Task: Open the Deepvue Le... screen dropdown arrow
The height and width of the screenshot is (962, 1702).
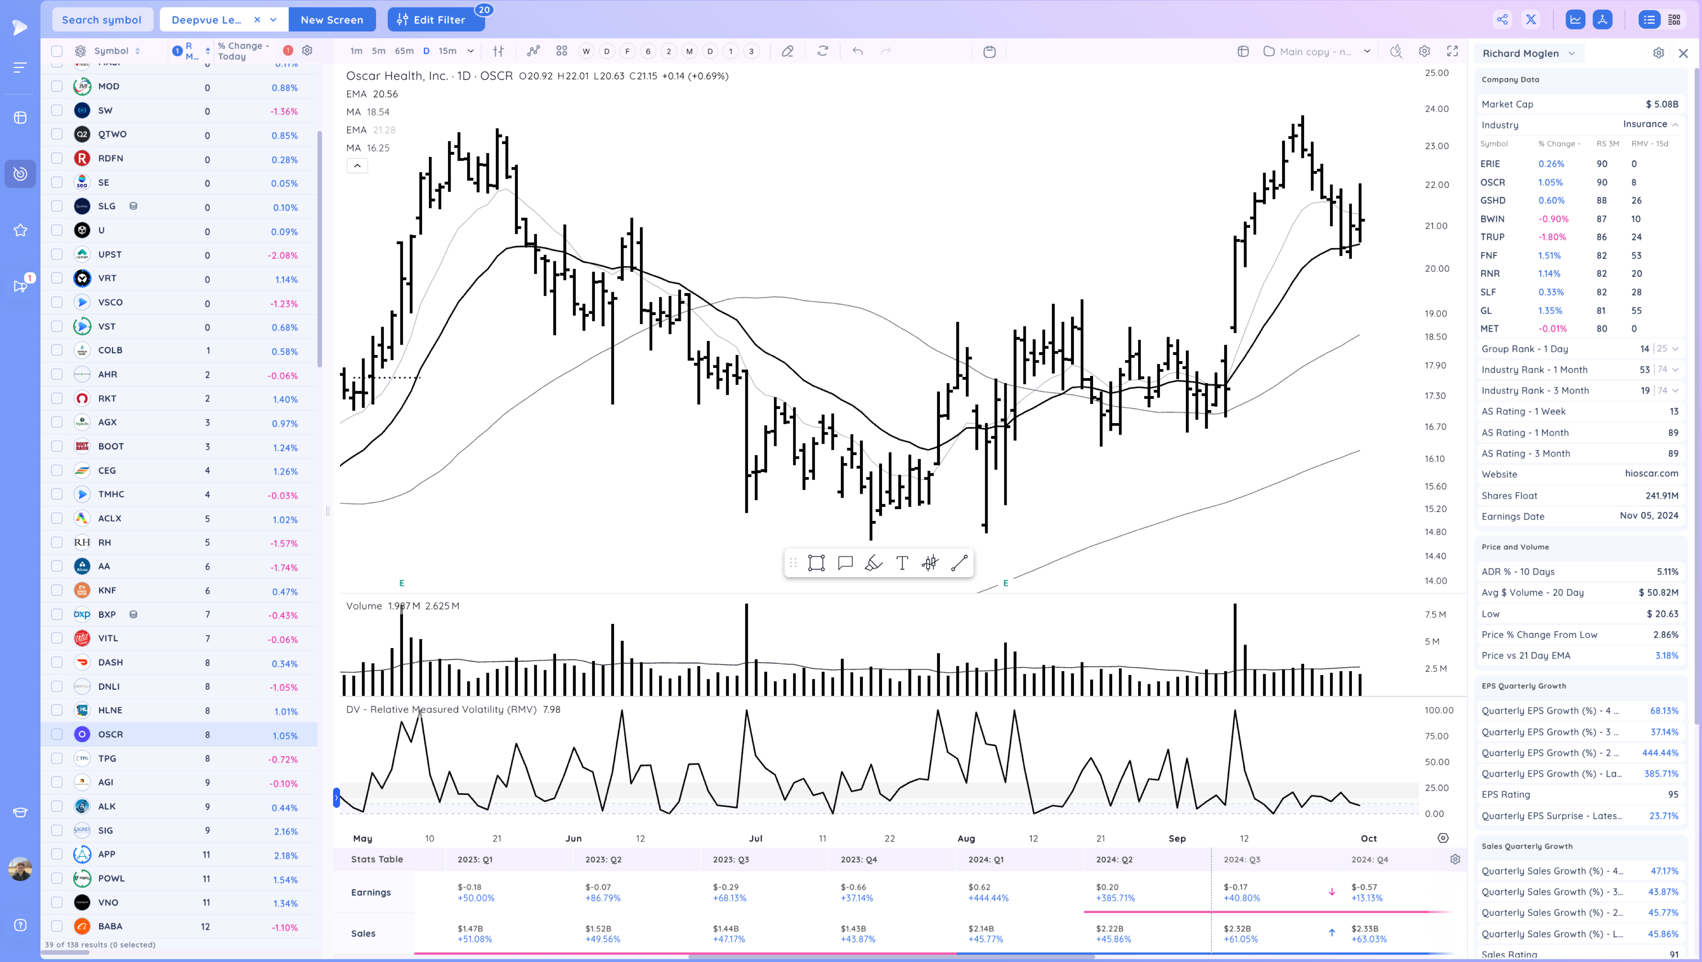Action: (x=273, y=20)
